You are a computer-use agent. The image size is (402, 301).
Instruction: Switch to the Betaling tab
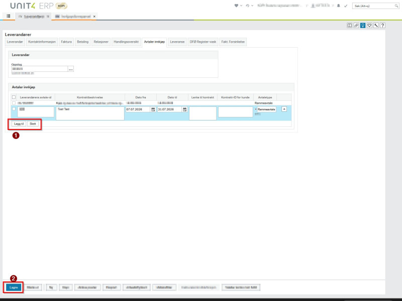83,42
